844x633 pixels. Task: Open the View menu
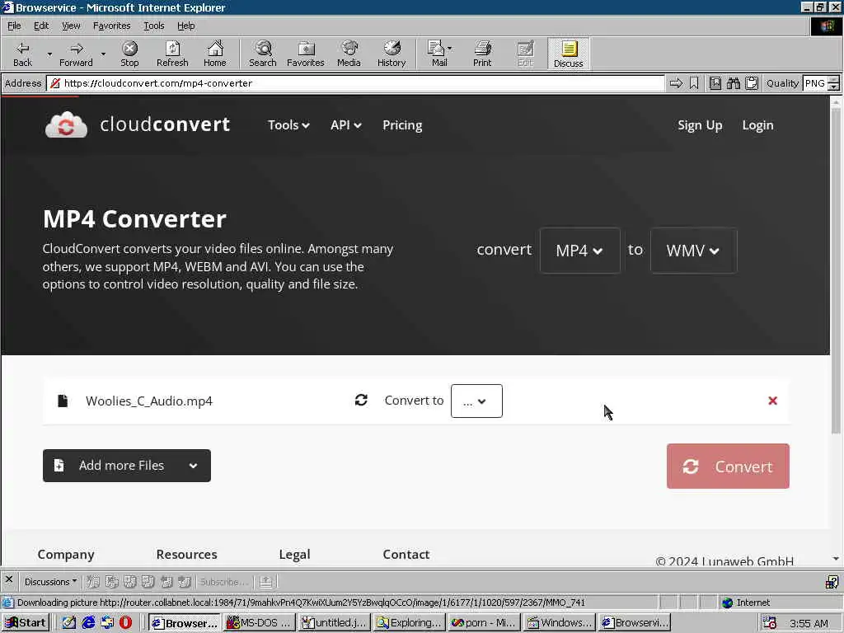coord(71,26)
